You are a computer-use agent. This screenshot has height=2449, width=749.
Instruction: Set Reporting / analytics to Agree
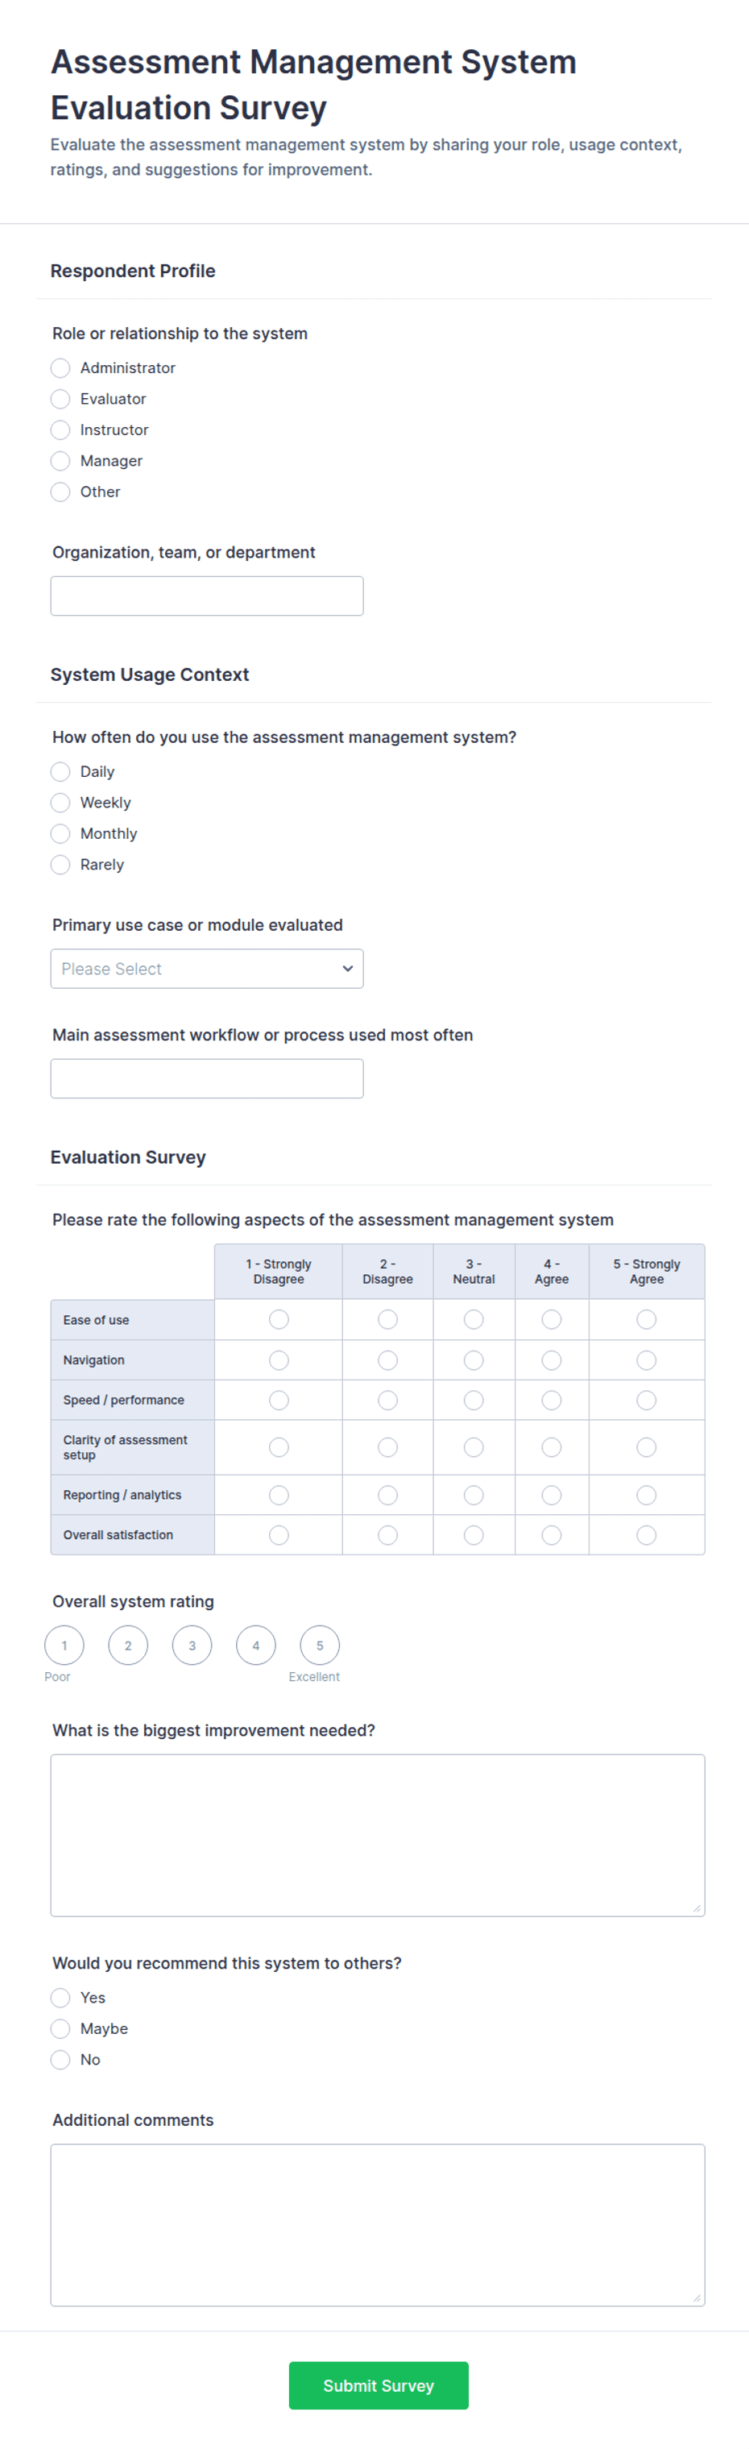coord(552,1496)
